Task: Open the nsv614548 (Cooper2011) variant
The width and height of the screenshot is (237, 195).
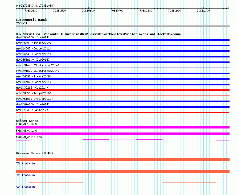Action: (x=34, y=54)
